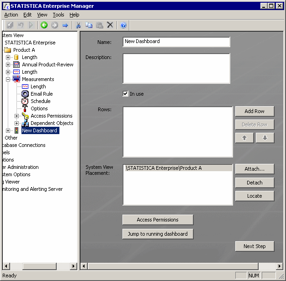Image resolution: width=286 pixels, height=281 pixels.
Task: Move row up with the up arrow button
Action: 244,138
